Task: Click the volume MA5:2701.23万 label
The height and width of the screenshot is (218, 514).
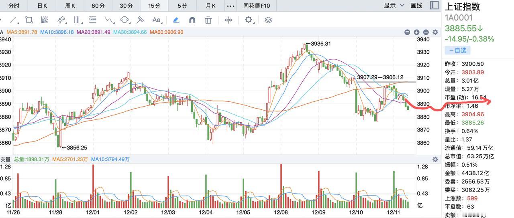Action: pyautogui.click(x=70, y=159)
